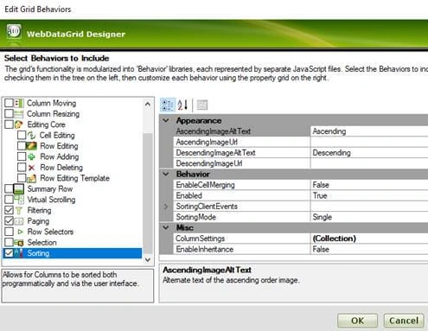Click the Enabled True value
Viewport: 428px width, 331px height.
369,195
